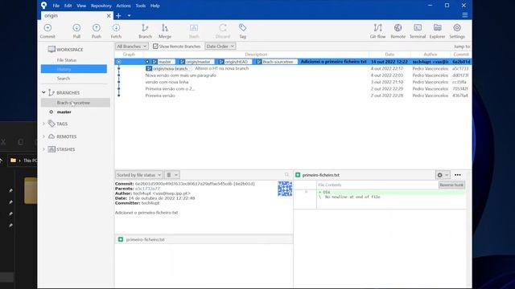Open the File menu

(56, 6)
